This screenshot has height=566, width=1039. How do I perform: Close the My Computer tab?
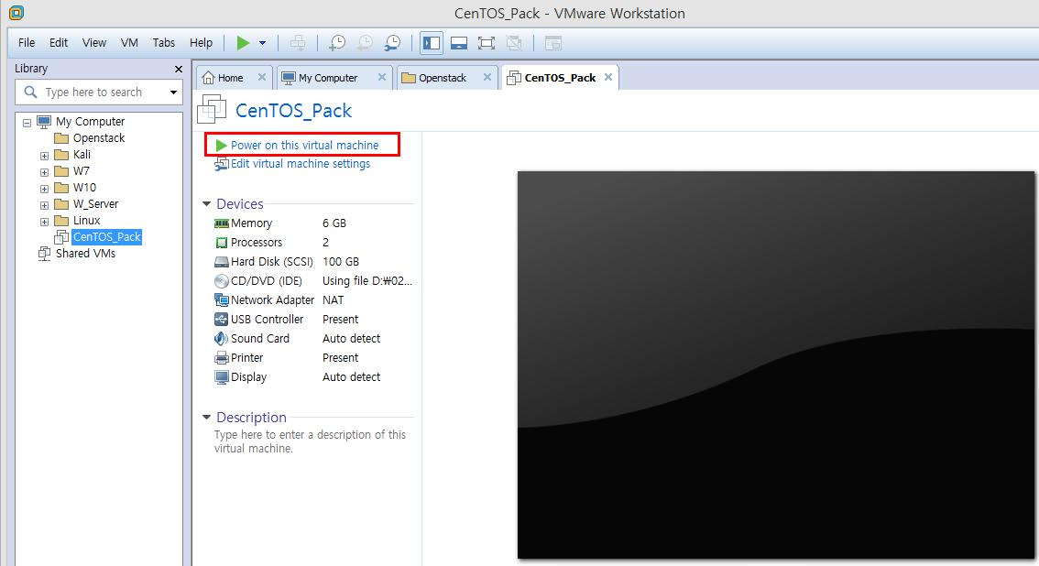pos(382,77)
